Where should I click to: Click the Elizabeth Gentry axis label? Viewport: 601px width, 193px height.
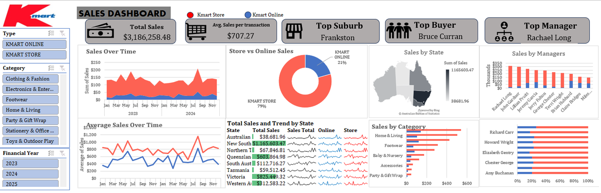point(498,153)
